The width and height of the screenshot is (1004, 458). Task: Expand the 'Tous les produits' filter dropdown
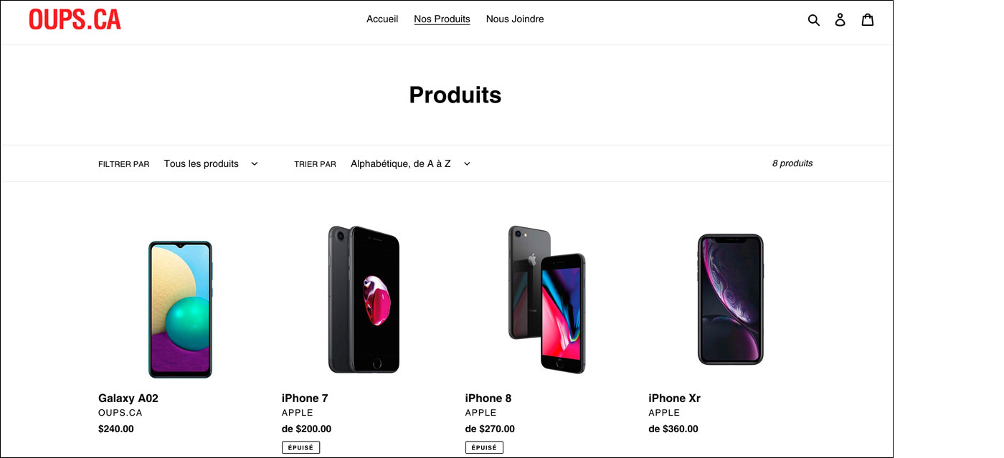210,164
